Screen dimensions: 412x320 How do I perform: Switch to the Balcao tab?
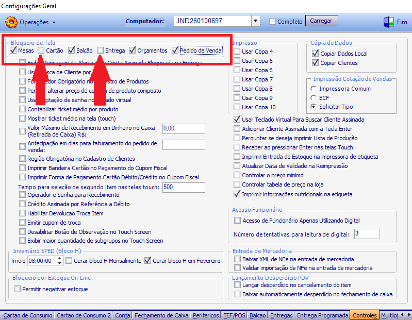257,315
